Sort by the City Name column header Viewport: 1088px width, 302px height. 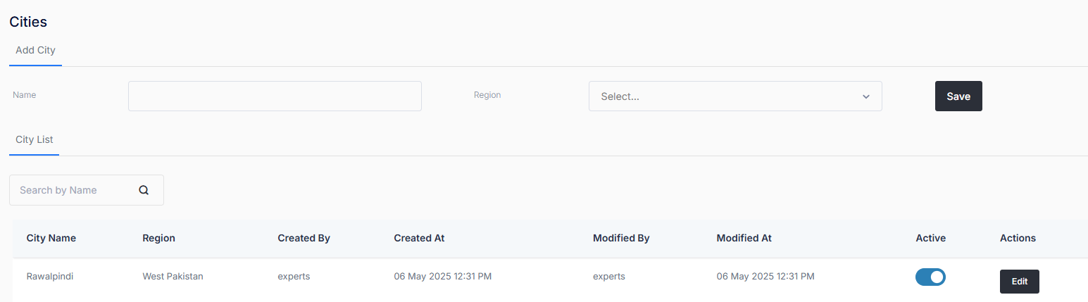[x=51, y=238]
